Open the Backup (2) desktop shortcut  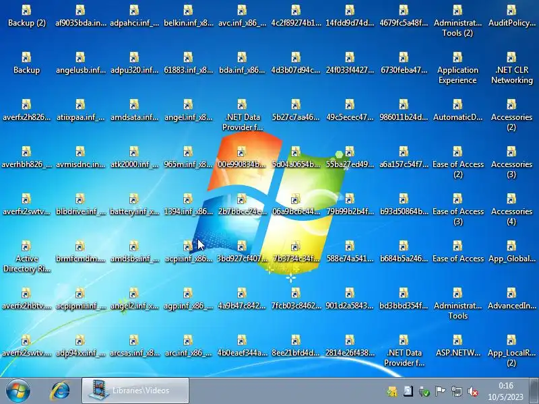click(x=26, y=16)
